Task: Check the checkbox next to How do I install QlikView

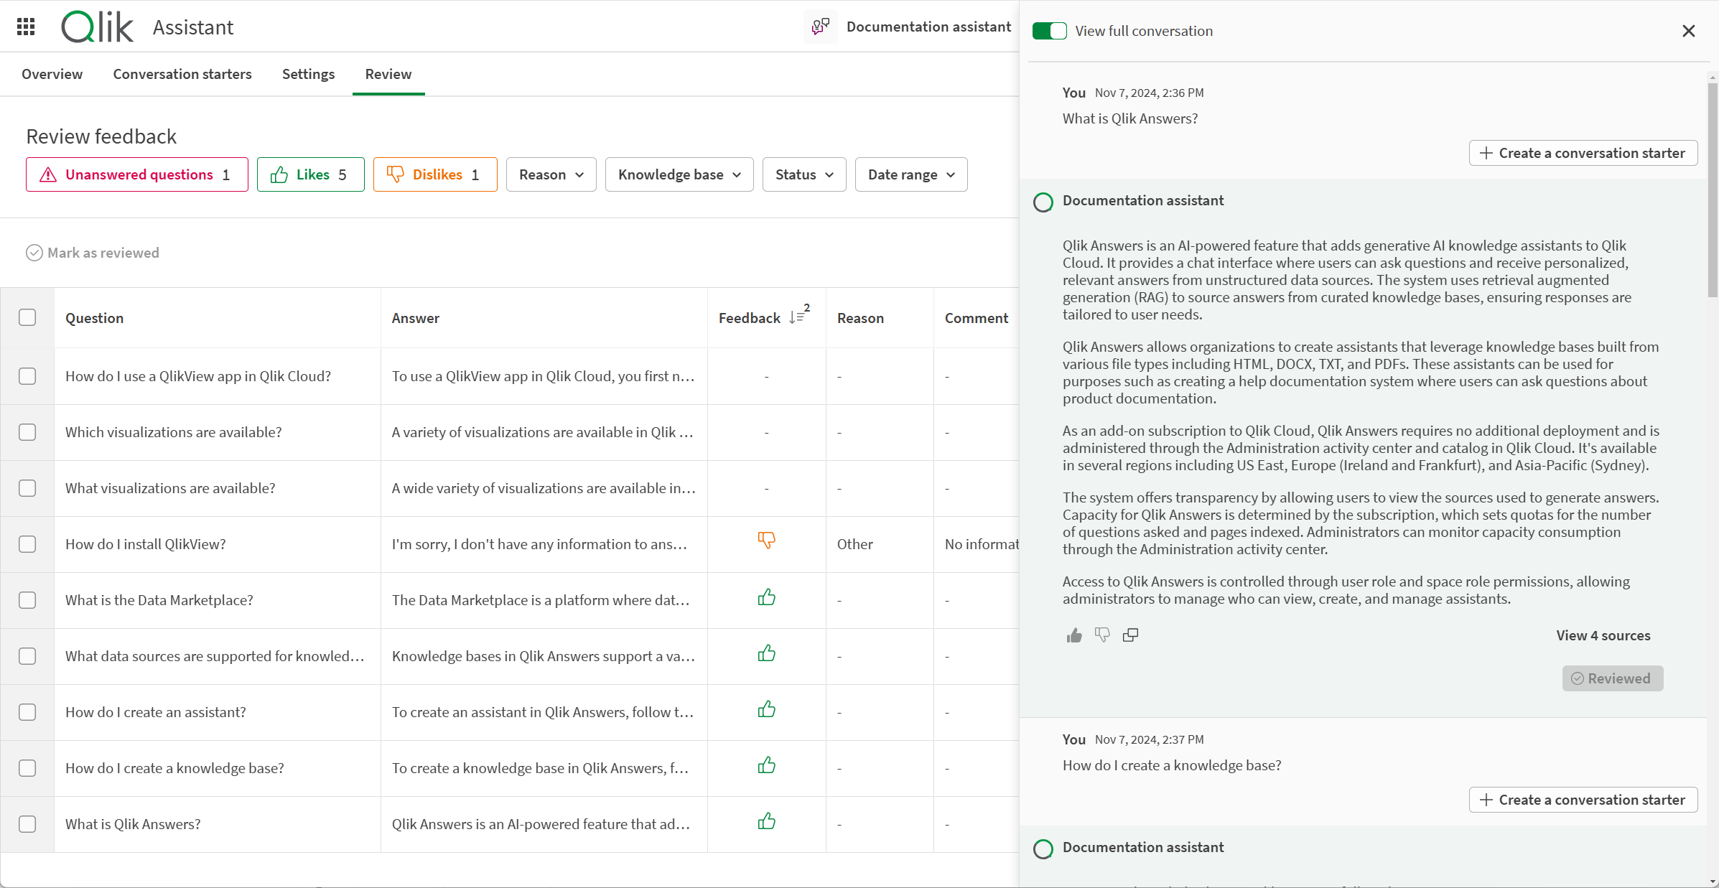Action: point(28,543)
